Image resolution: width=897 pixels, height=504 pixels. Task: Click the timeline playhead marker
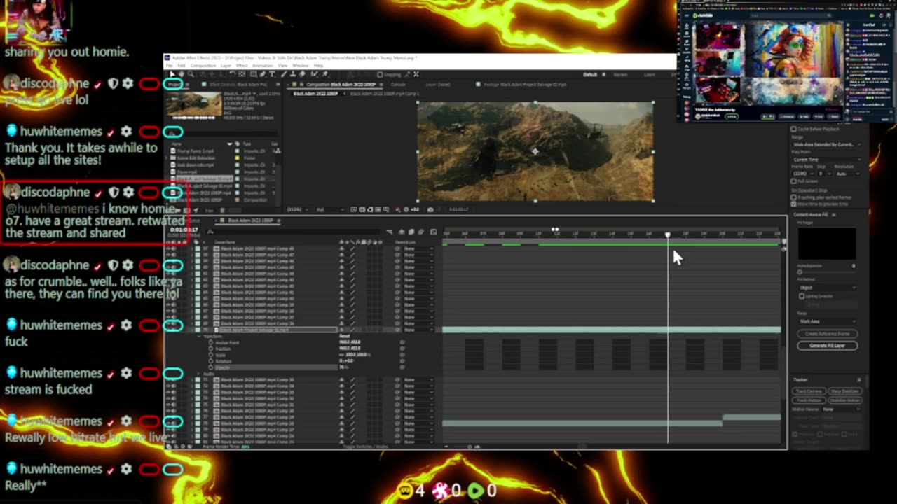(x=667, y=234)
